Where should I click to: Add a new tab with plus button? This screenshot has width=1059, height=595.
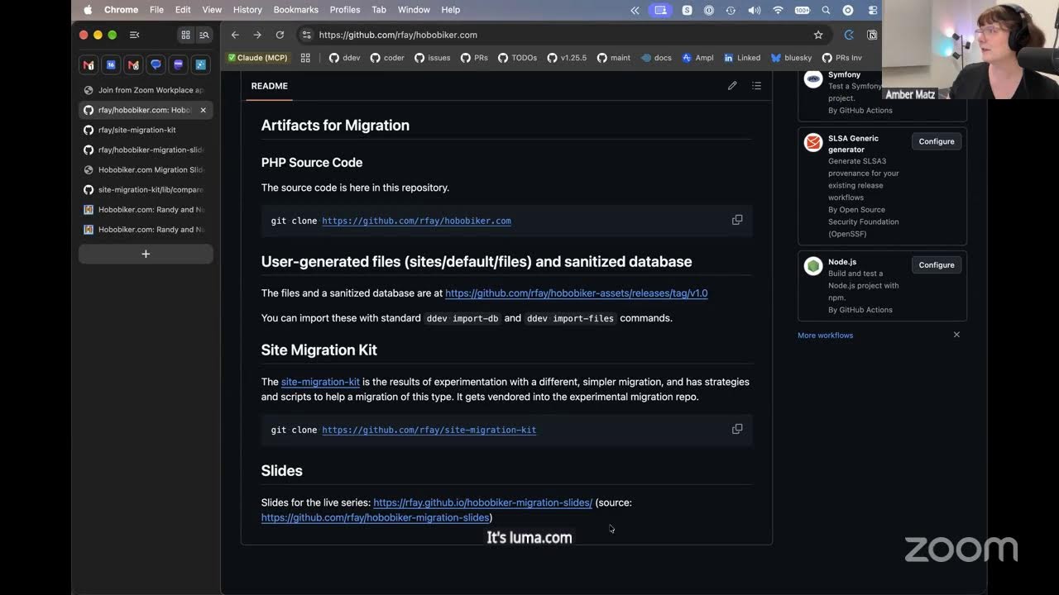(x=146, y=254)
